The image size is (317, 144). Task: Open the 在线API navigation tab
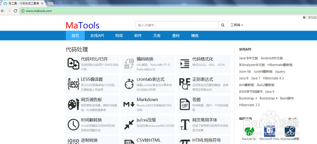click(97, 35)
